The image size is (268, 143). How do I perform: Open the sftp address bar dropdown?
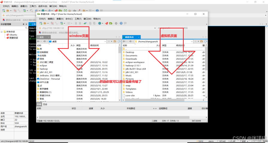(x=155, y=28)
